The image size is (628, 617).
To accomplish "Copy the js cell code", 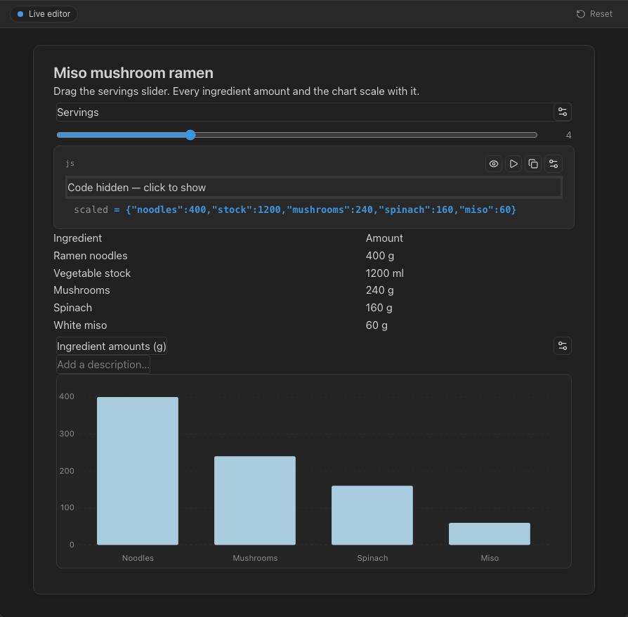I will point(533,164).
